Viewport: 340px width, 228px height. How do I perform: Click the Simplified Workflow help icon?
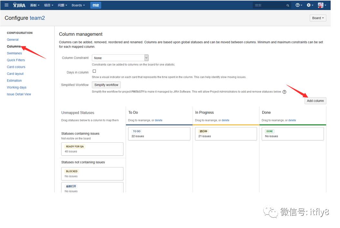tap(285, 92)
